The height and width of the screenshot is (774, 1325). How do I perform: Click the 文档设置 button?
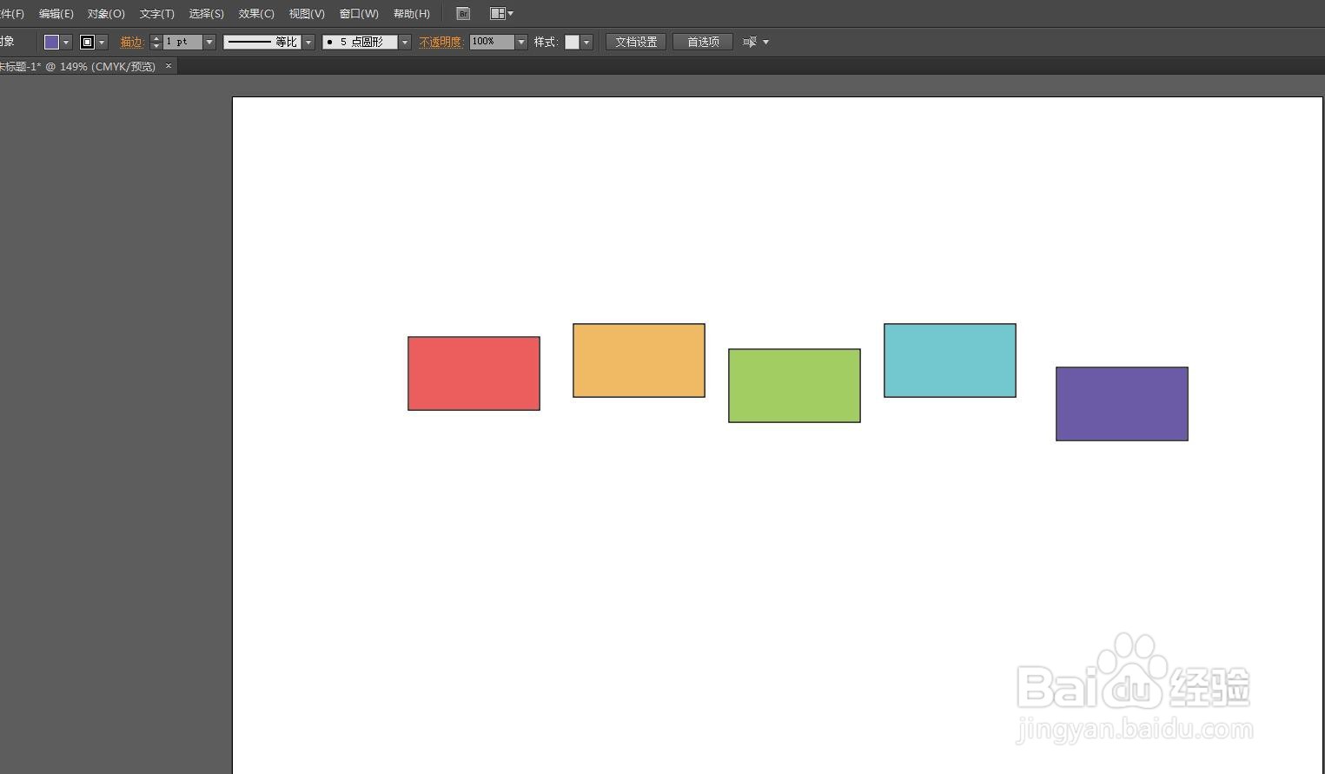tap(636, 42)
